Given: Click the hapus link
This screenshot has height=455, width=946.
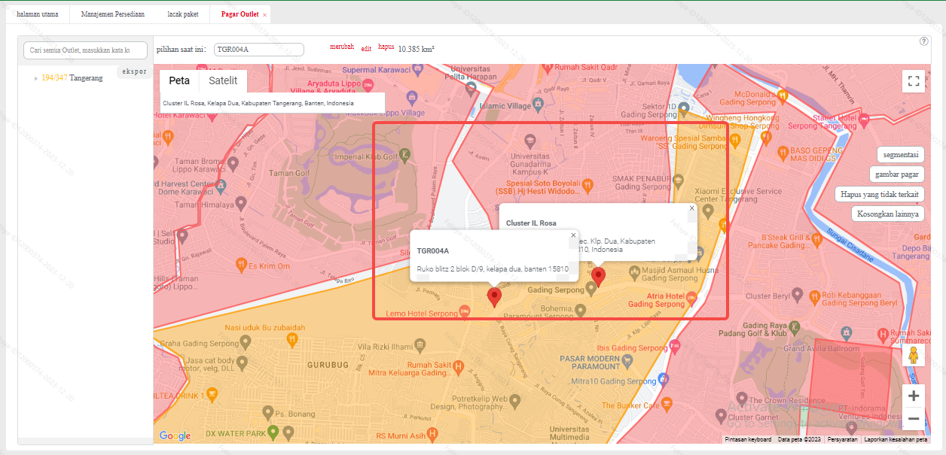Looking at the screenshot, I should pos(386,47).
